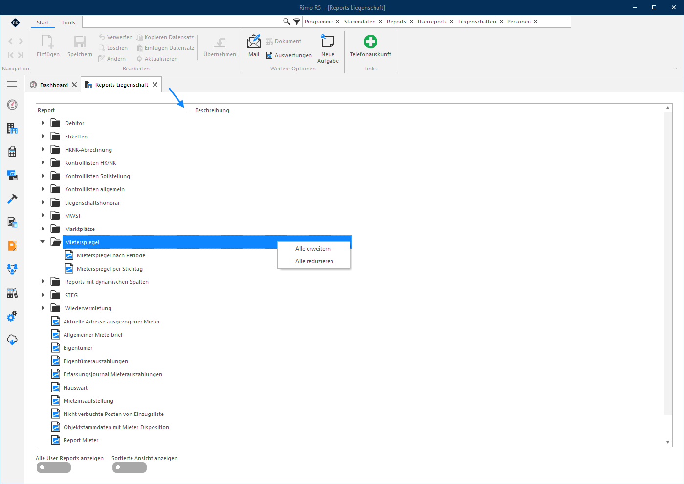This screenshot has height=484, width=684.
Task: Close the Reports Liegenschaft tab
Action: (x=155, y=85)
